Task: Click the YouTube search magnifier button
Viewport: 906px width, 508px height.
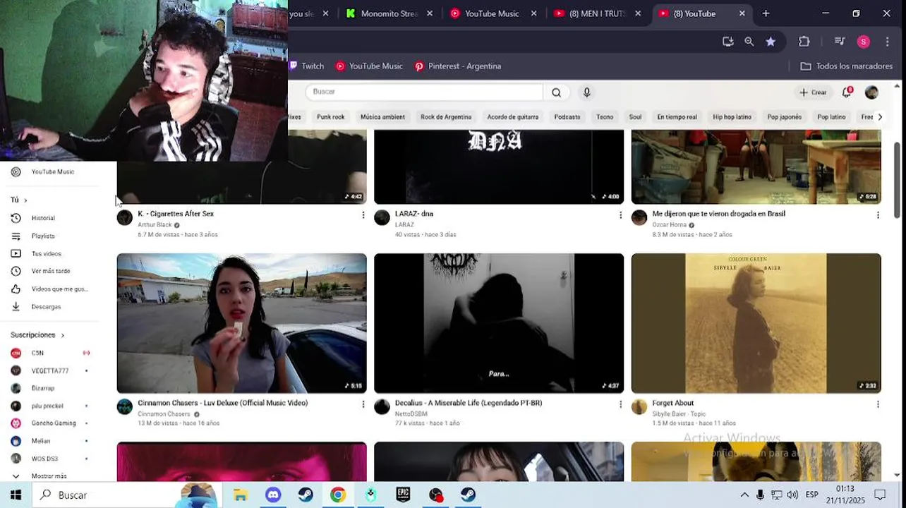Action: click(x=556, y=92)
